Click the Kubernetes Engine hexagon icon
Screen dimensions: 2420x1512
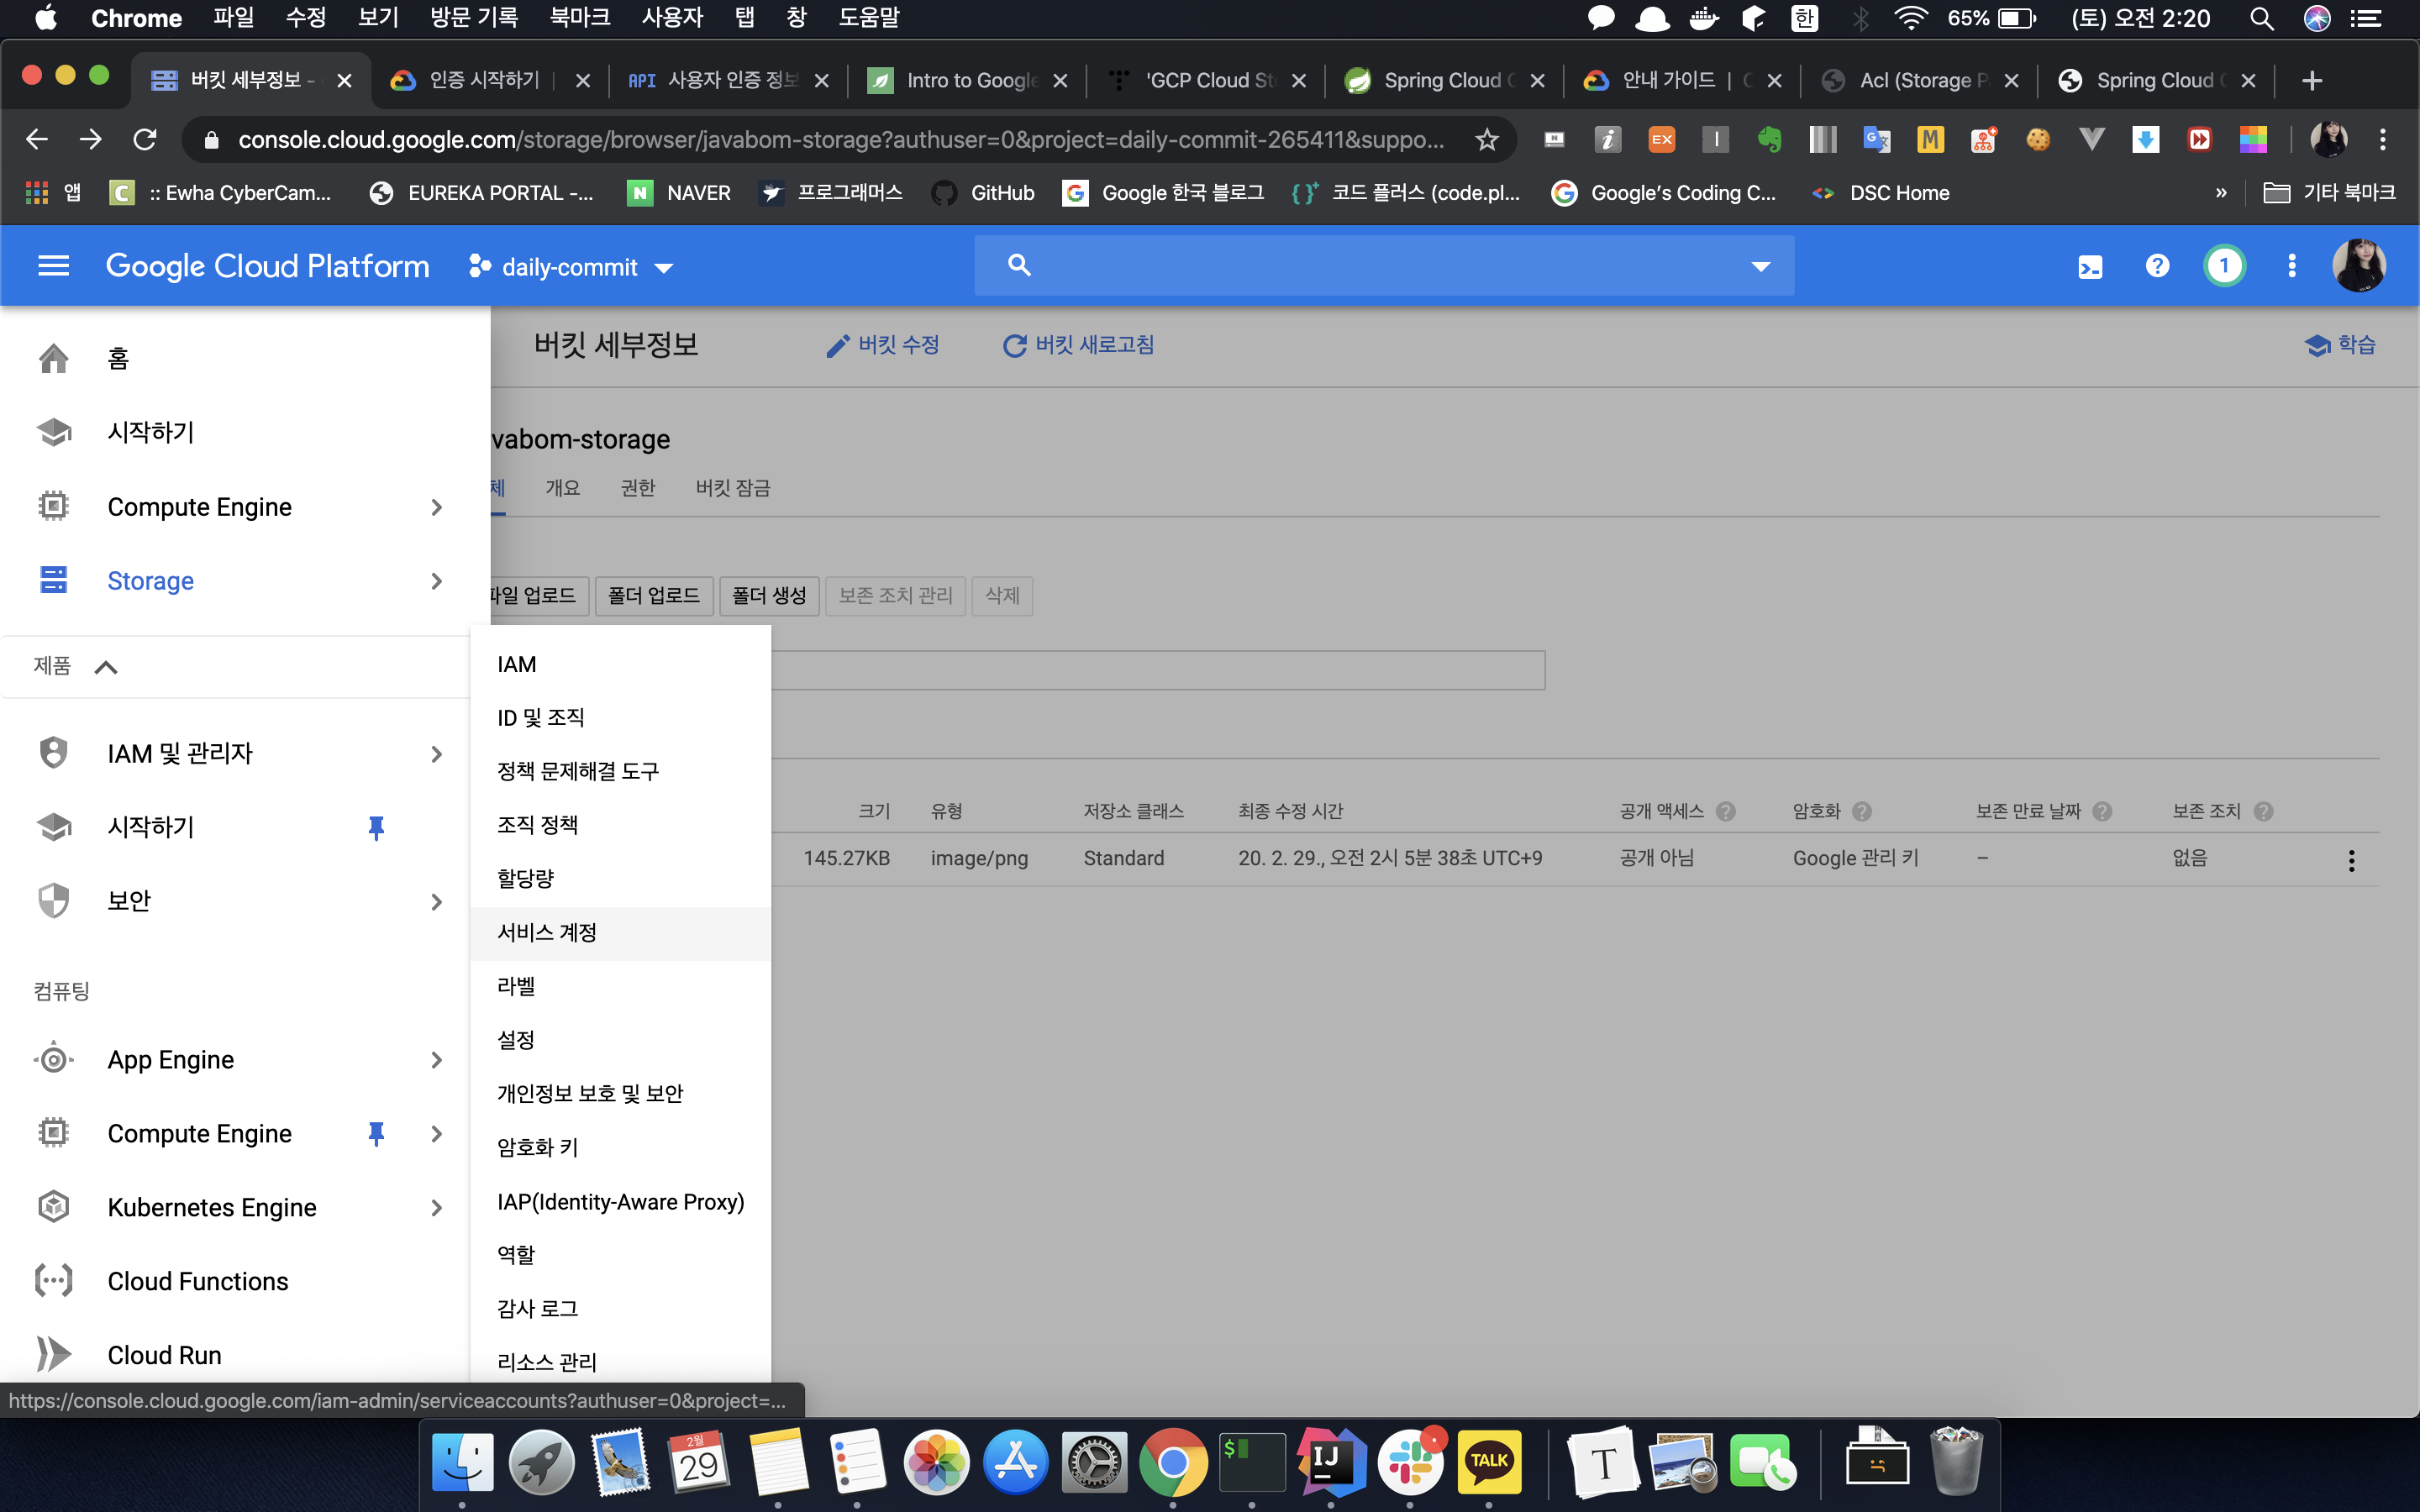pos(53,1207)
